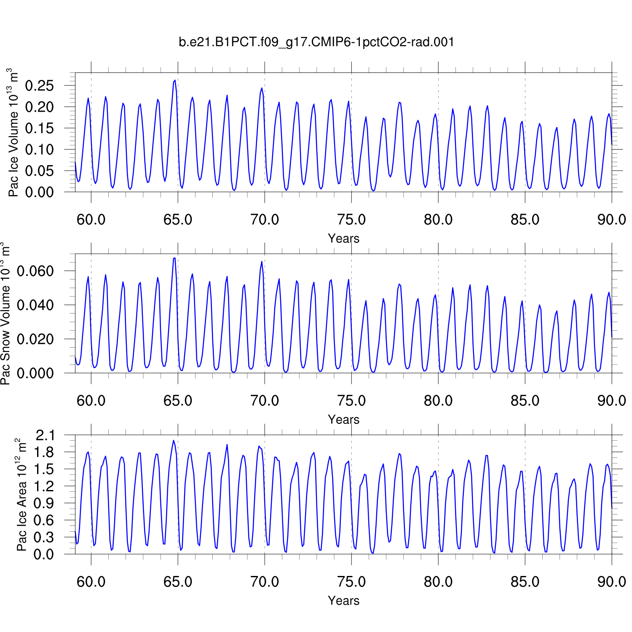This screenshot has width=632, height=632.
Task: Click the highest snow volume peak near year 65
Action: click(x=174, y=258)
